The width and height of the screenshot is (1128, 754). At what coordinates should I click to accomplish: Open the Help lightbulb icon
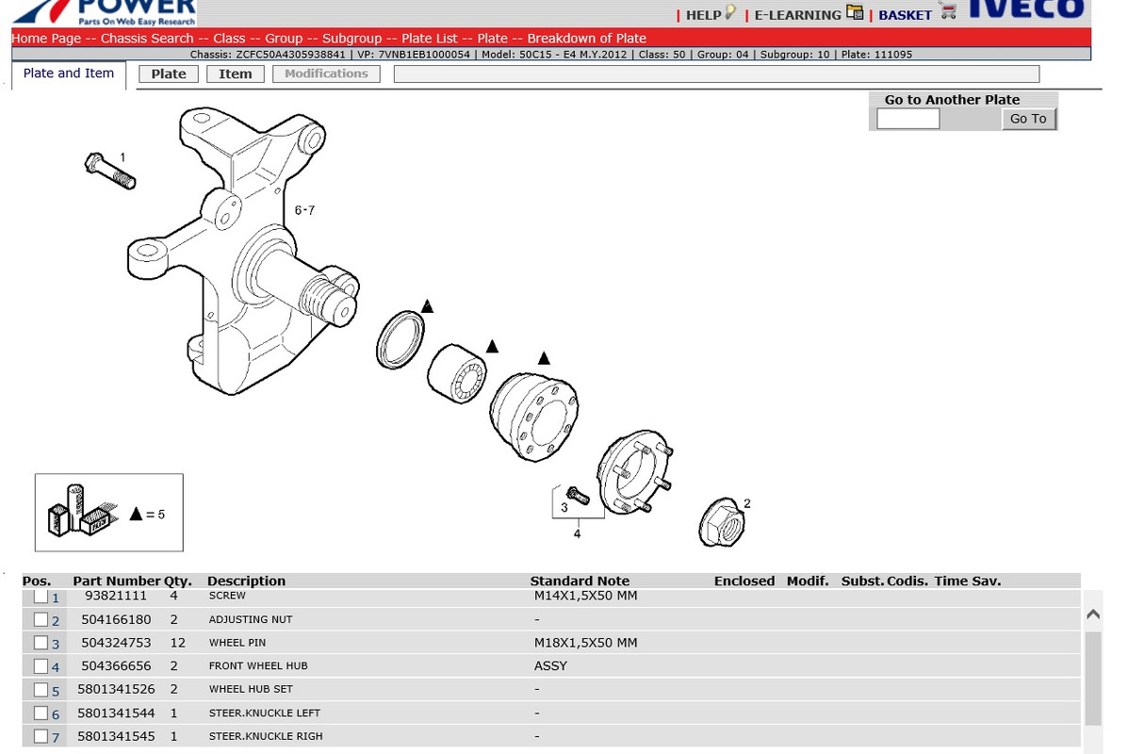tap(730, 12)
